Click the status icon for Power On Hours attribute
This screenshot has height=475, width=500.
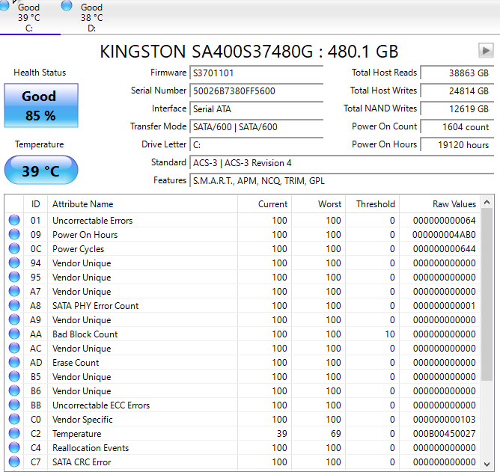pyautogui.click(x=14, y=234)
